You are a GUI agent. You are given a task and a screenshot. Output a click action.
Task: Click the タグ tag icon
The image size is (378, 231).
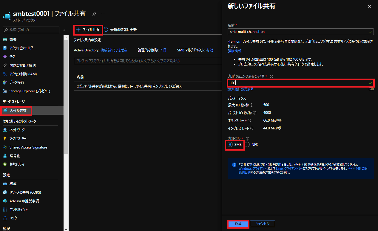pyautogui.click(x=5, y=56)
